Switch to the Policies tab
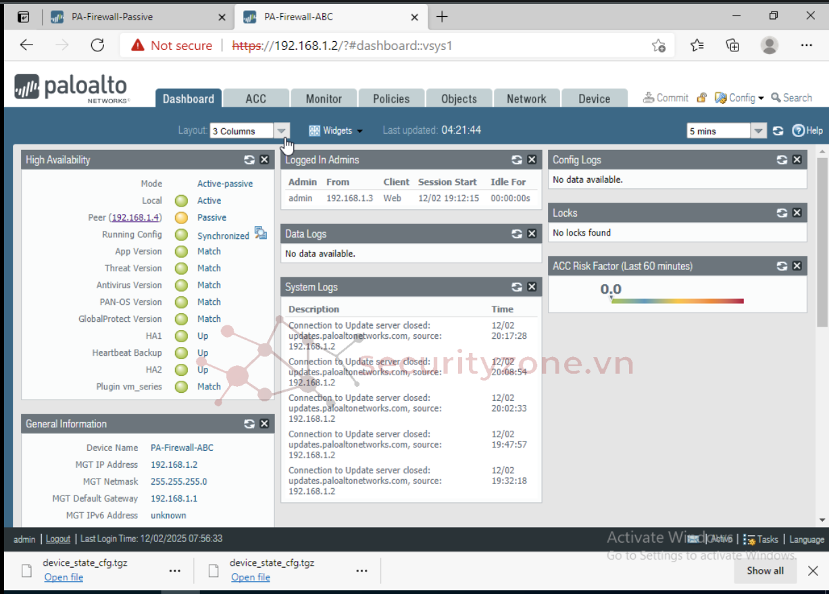The height and width of the screenshot is (594, 829). [391, 99]
